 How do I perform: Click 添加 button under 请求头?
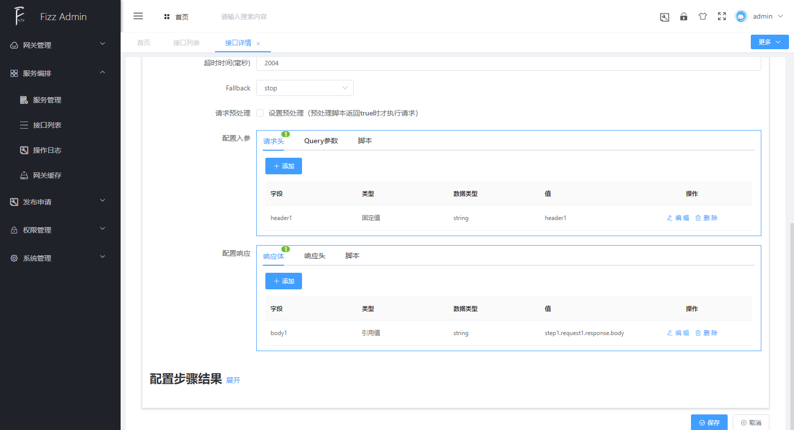tap(283, 166)
